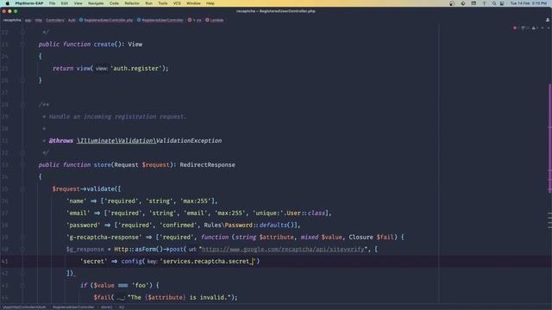Open the Navigate menu
This screenshot has height=310, width=552.
coord(96,3)
